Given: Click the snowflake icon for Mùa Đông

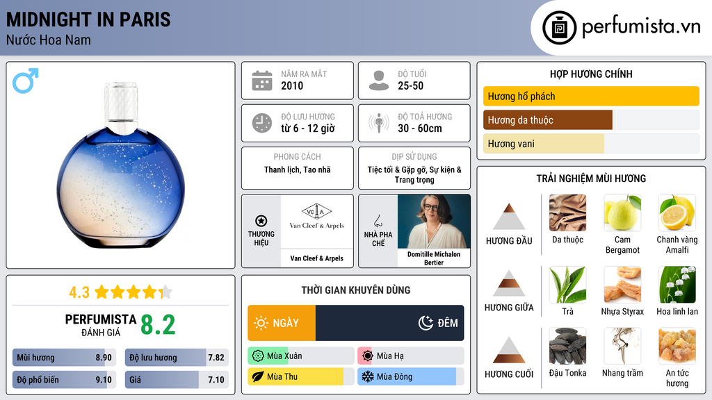Looking at the screenshot, I should pyautogui.click(x=367, y=376).
